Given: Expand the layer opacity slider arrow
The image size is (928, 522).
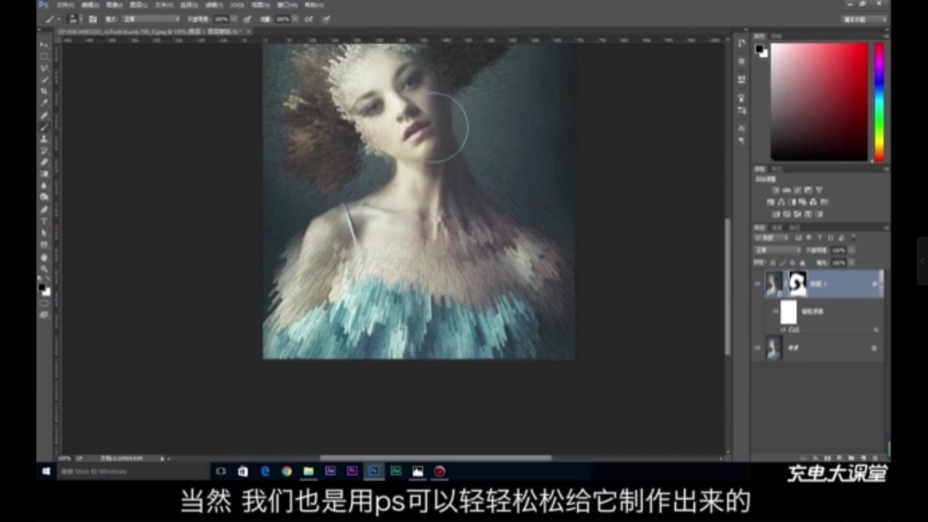Looking at the screenshot, I should pos(851,250).
